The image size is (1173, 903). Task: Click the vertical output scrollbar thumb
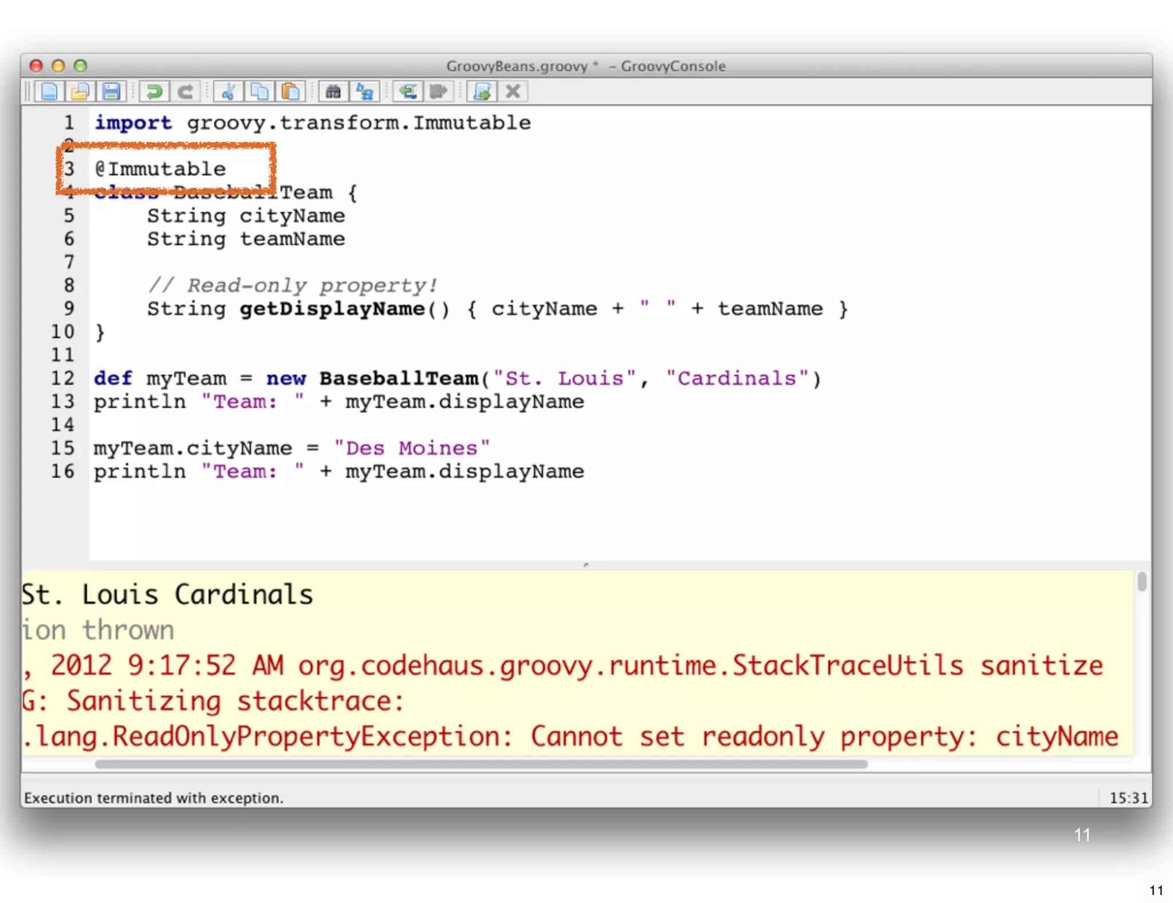pos(1141,582)
